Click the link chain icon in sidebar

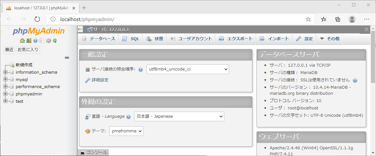(67, 58)
